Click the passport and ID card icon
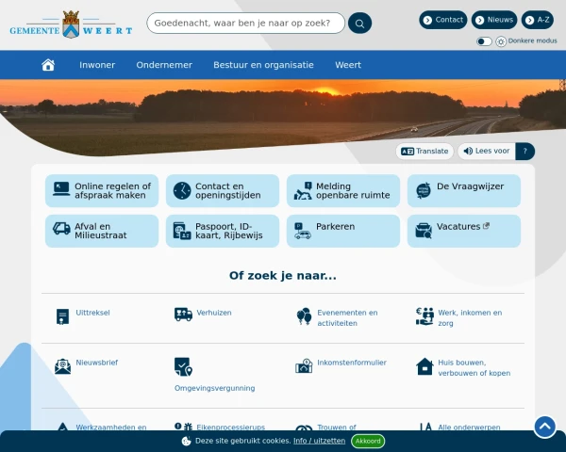Screen dimensions: 566x452 point(182,231)
